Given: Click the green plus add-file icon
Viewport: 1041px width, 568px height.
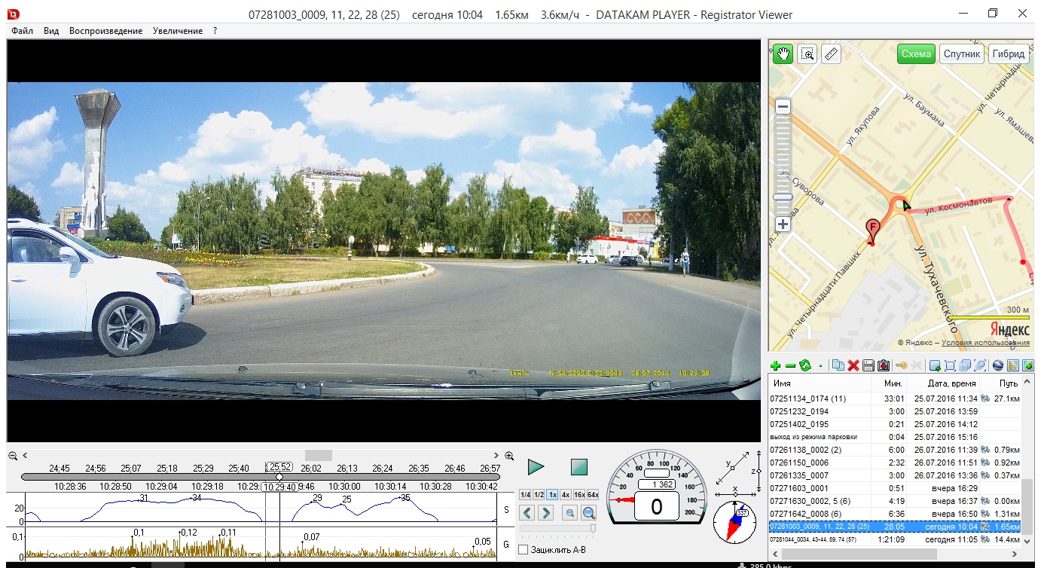Looking at the screenshot, I should (775, 366).
